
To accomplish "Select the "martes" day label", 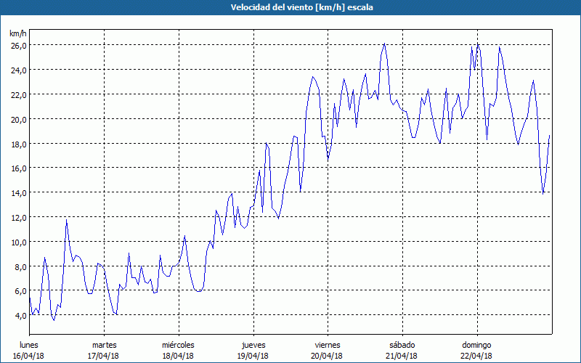I will 105,344.
